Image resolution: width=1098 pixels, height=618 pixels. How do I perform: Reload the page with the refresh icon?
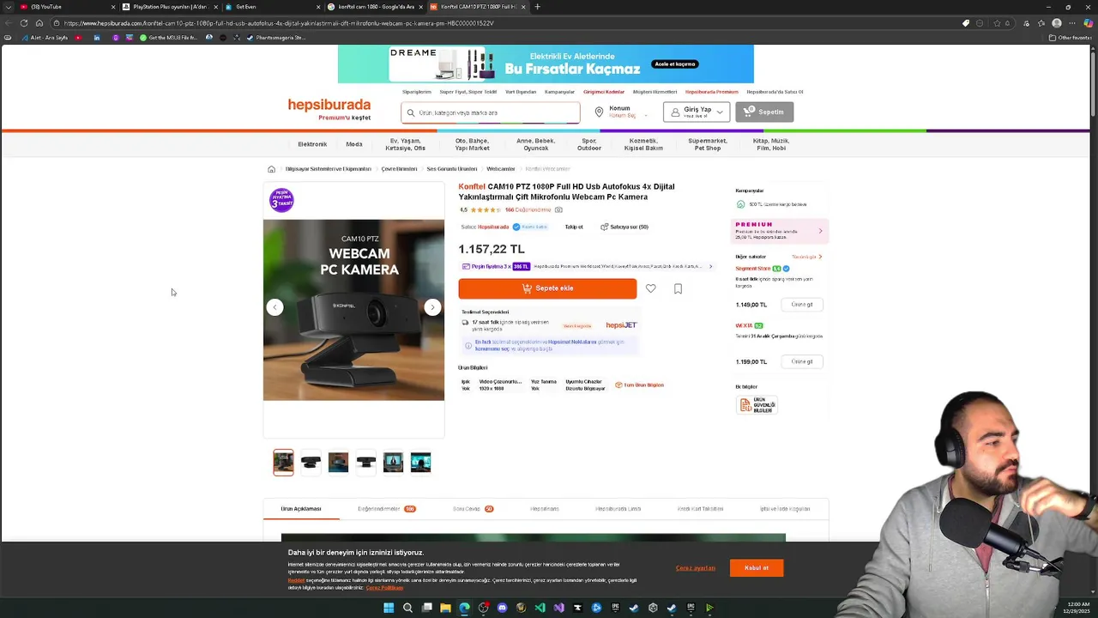(x=24, y=23)
